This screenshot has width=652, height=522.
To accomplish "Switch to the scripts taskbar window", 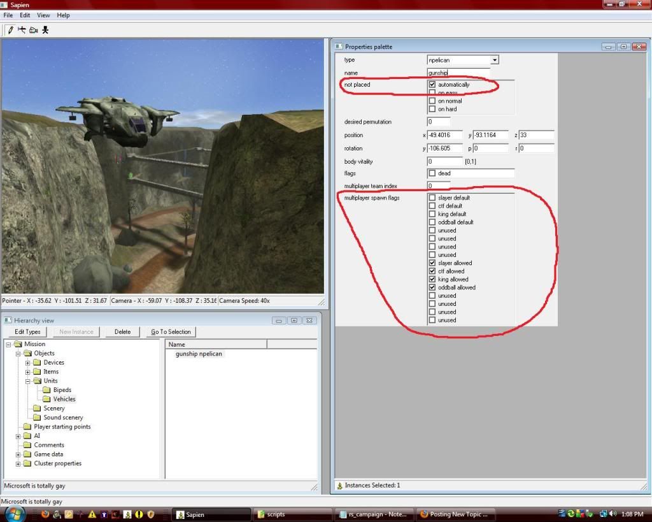I will tap(293, 514).
